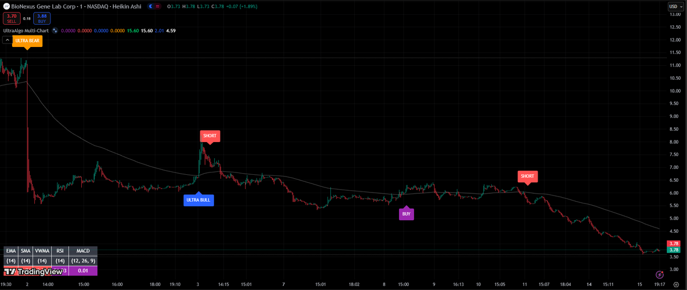The height and width of the screenshot is (290, 687).
Task: Click the purple 0.01 MACD value cell
Action: [83, 271]
